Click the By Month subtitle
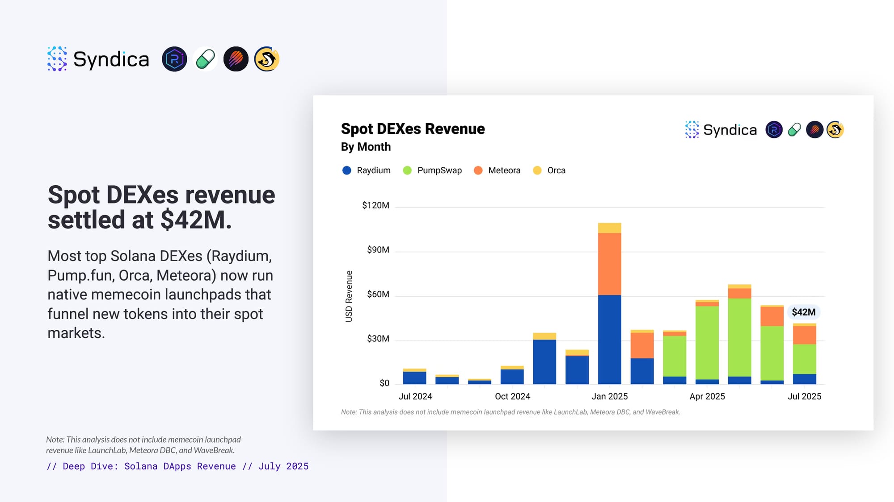This screenshot has height=502, width=894. (366, 147)
